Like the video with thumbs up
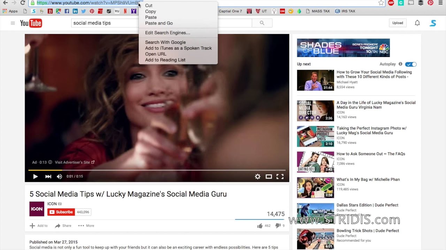The image size is (446, 250). (x=260, y=226)
